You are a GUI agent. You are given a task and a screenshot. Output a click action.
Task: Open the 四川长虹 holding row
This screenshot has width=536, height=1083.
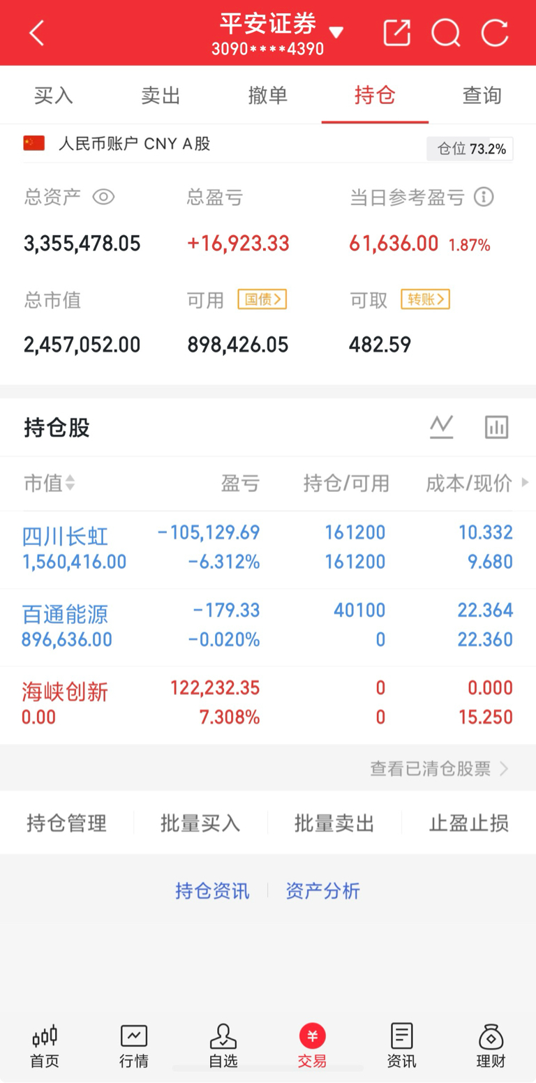[268, 549]
